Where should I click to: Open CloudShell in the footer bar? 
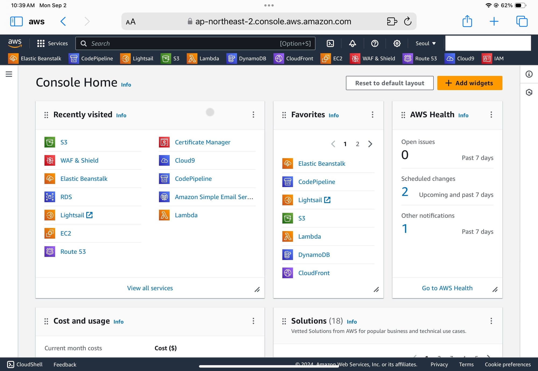[25, 364]
